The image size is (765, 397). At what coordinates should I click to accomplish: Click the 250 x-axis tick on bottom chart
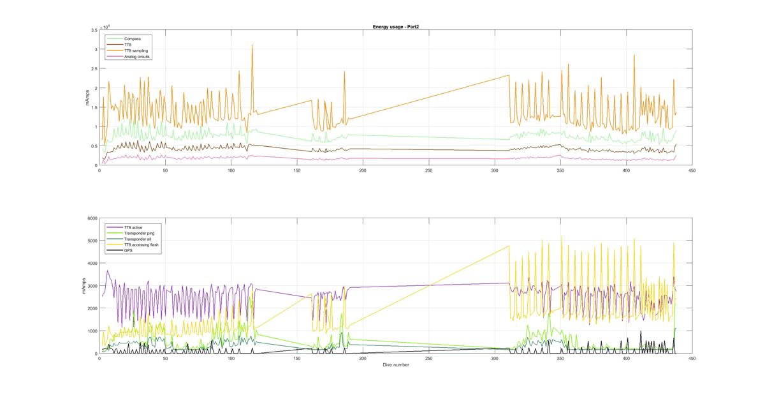pyautogui.click(x=428, y=359)
